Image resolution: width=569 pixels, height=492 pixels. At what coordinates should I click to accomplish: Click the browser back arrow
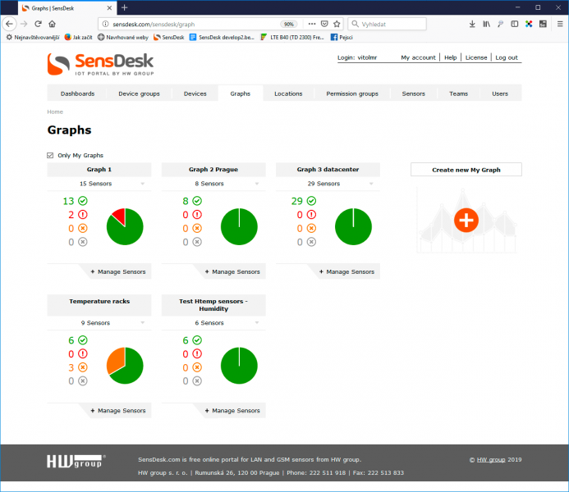click(x=9, y=24)
